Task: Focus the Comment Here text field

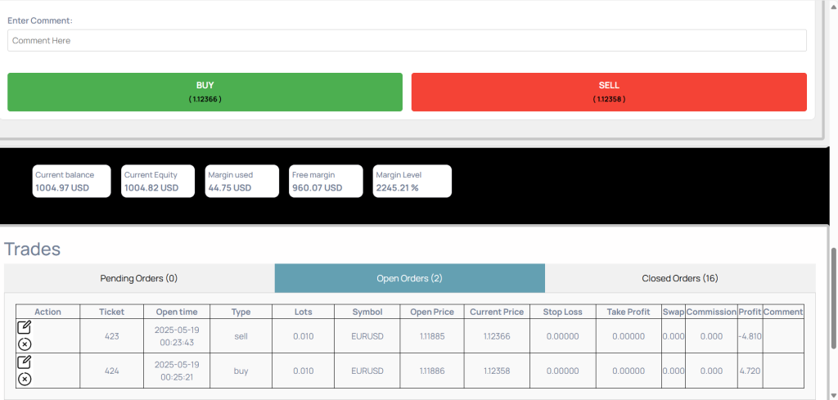Action: pyautogui.click(x=407, y=41)
